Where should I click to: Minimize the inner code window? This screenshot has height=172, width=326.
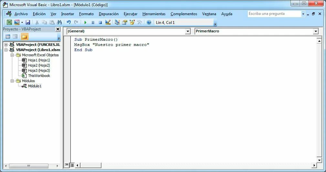click(x=308, y=14)
